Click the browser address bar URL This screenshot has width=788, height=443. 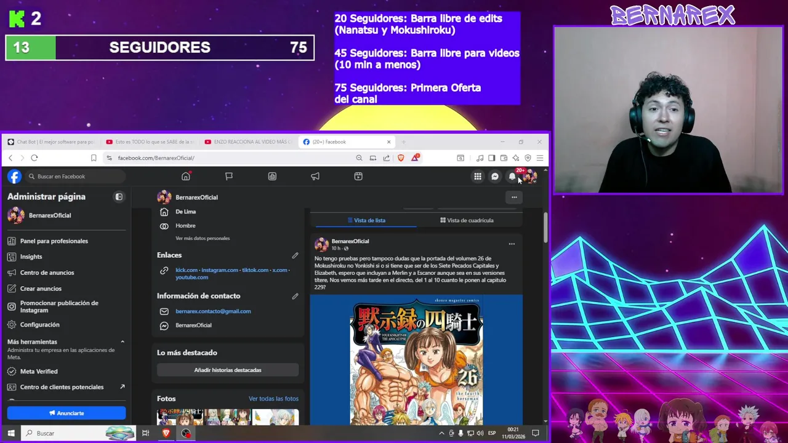click(x=156, y=158)
